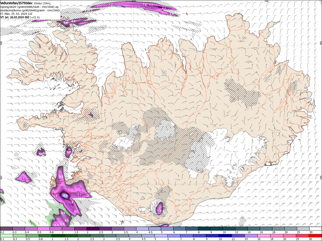Screen dimensions: 322x241
Task: Click the slate blue 6 swatch in upper legend row
Action: pos(180,229)
